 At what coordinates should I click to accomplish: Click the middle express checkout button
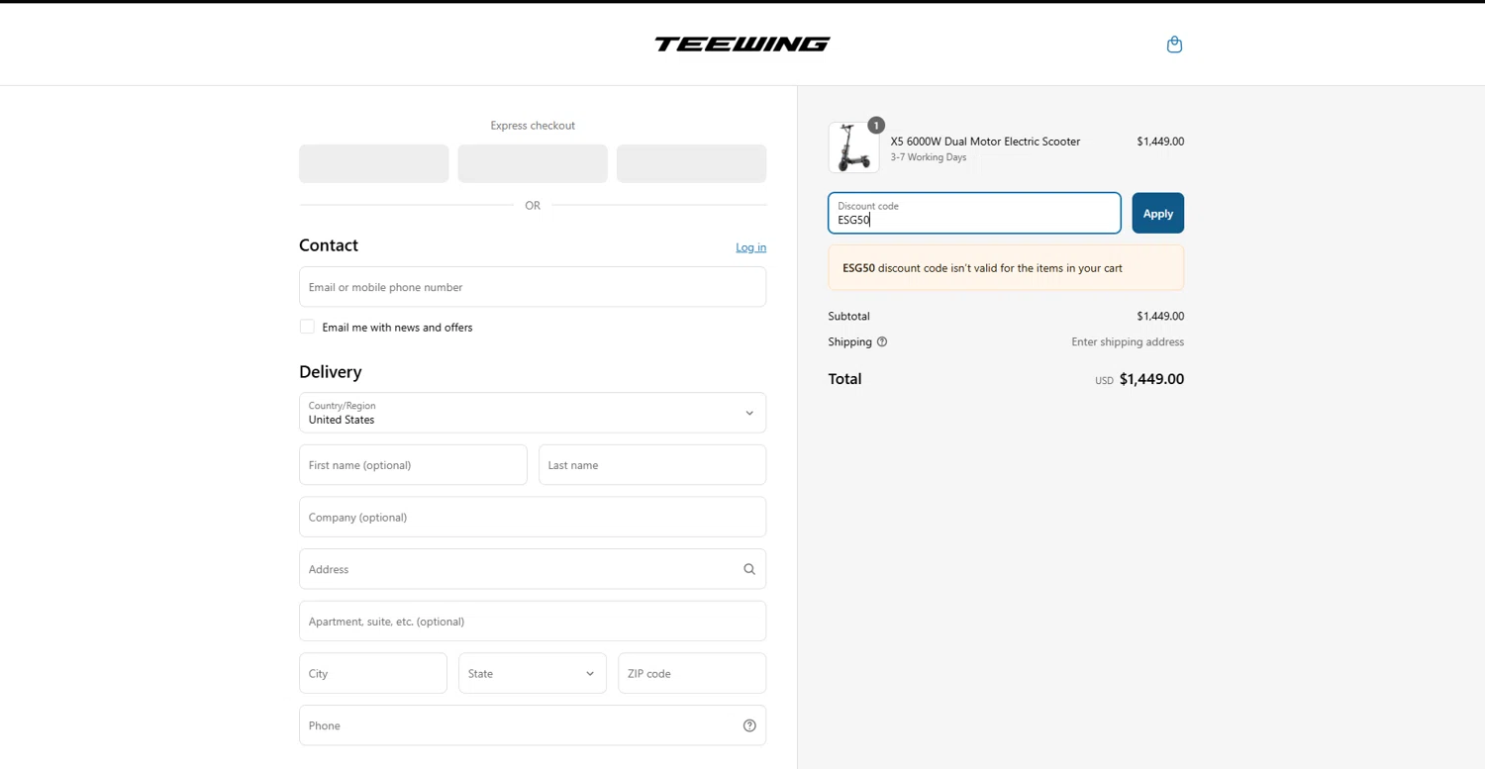[533, 163]
